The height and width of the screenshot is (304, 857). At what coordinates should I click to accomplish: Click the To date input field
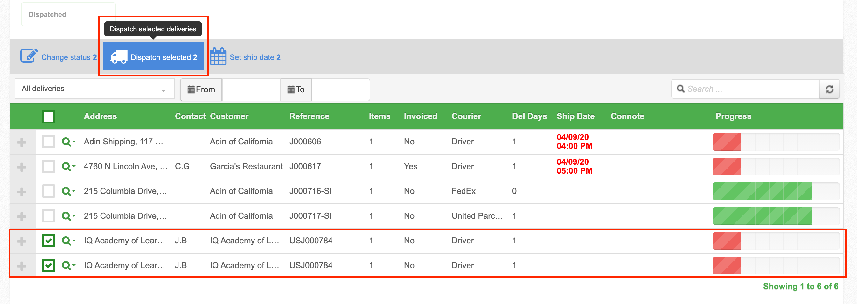click(341, 89)
